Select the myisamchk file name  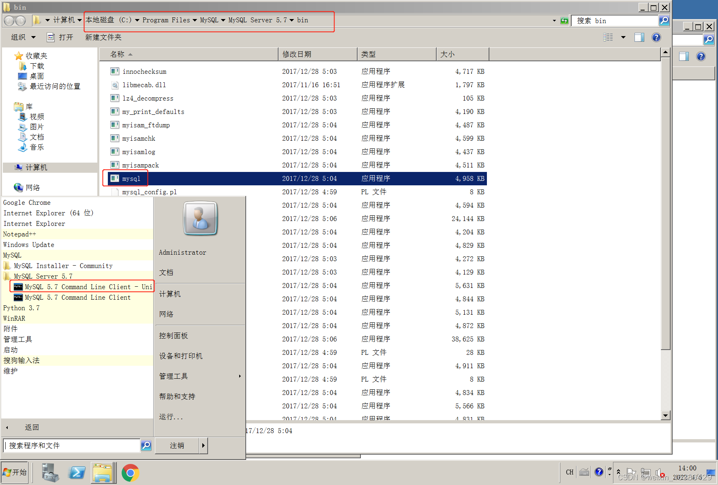(139, 139)
